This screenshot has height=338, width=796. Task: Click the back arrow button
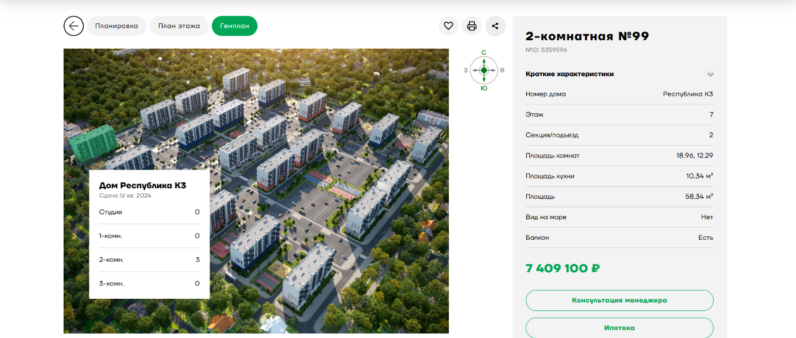coord(74,26)
